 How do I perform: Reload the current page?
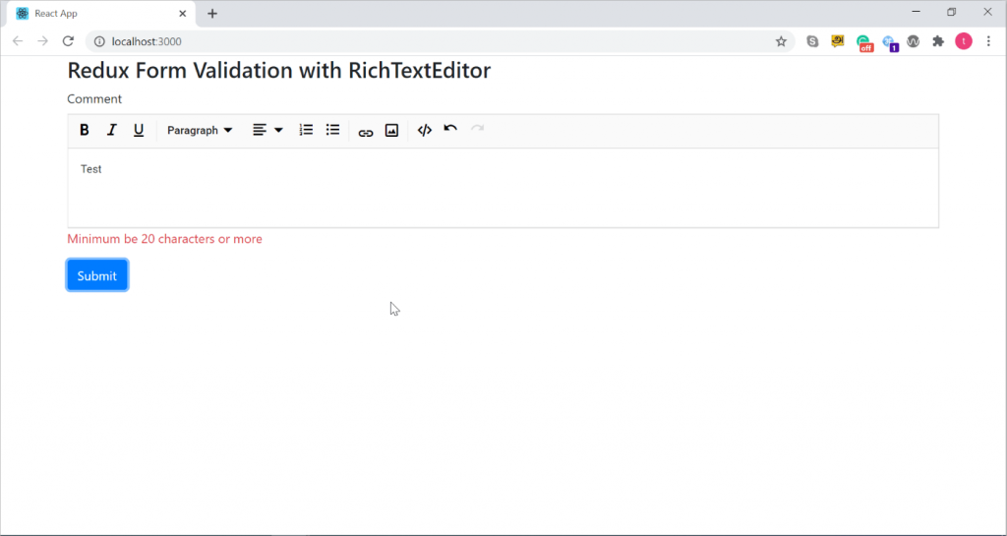[x=68, y=41]
